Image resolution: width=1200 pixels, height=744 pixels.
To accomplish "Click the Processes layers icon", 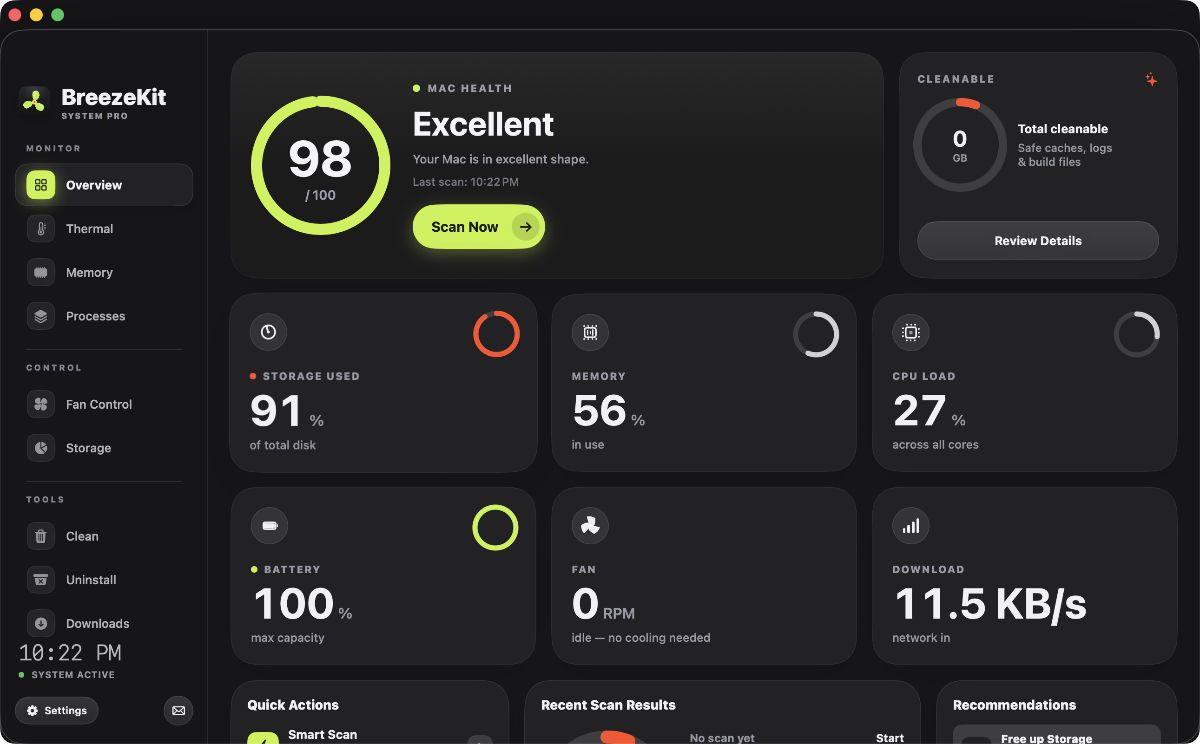I will coord(41,316).
